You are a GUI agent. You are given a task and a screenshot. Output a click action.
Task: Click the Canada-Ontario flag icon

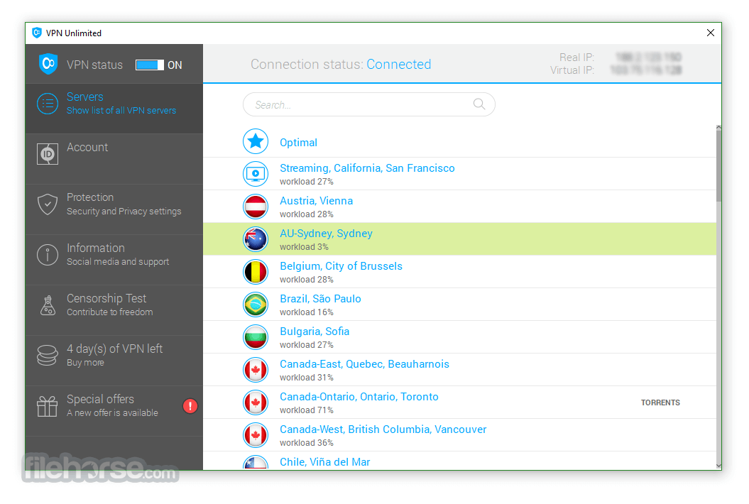point(256,402)
